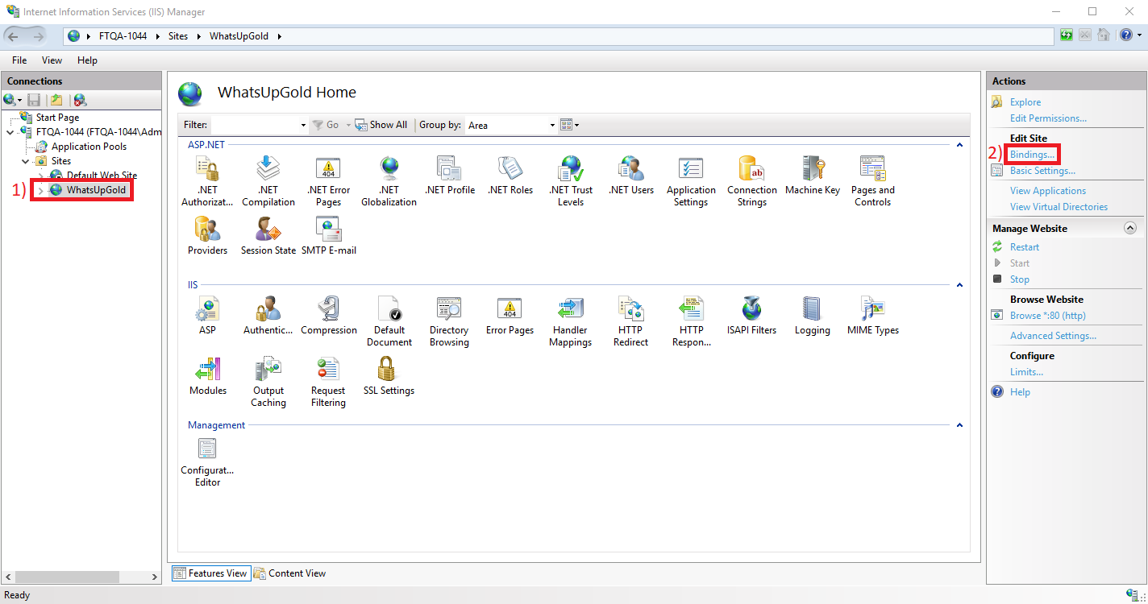Open the Logging feature icon

pyautogui.click(x=813, y=316)
